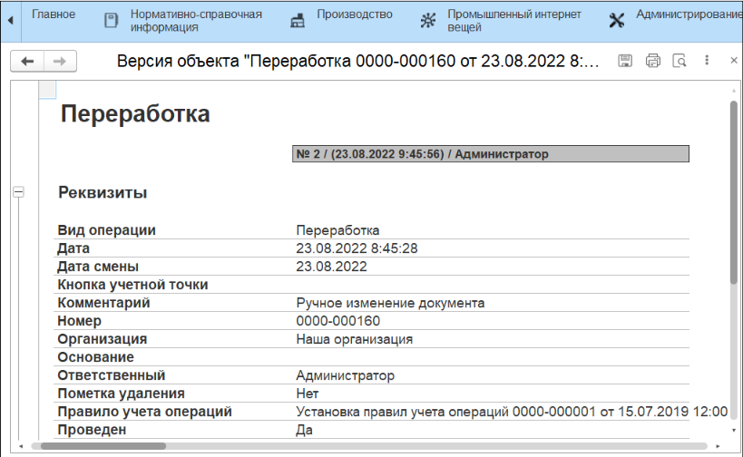Collapse the Реквизиты group with minus box
This screenshot has width=743, height=457.
pyautogui.click(x=18, y=192)
